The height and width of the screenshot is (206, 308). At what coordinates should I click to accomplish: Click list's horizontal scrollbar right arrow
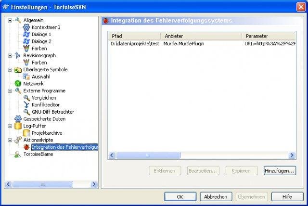(x=292, y=155)
